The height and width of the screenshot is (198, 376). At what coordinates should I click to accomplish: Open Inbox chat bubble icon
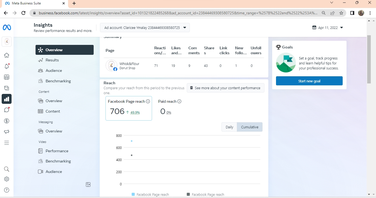tap(7, 110)
